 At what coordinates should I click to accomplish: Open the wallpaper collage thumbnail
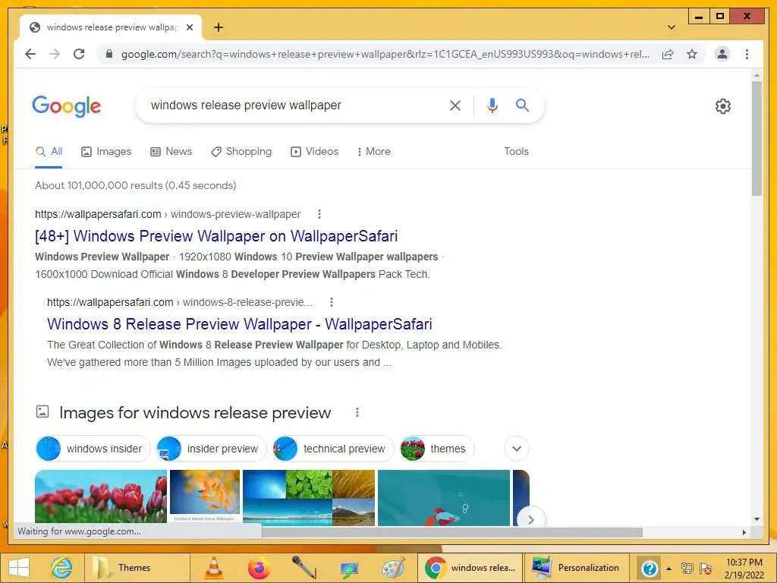(x=309, y=497)
